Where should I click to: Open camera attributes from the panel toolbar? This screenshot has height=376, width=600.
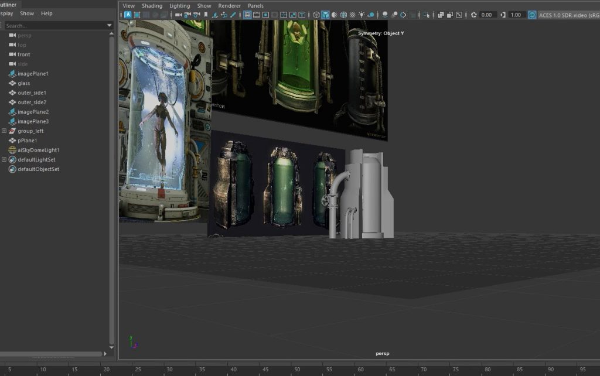197,15
